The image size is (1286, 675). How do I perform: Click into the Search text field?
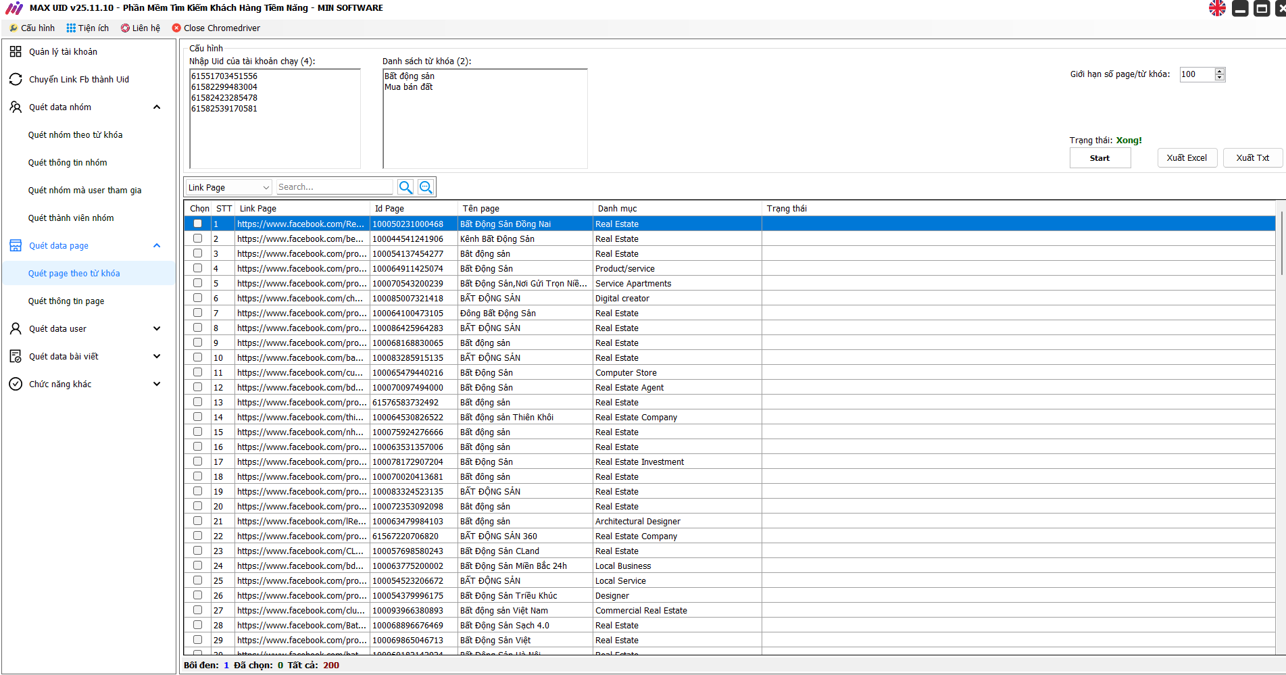(x=334, y=187)
